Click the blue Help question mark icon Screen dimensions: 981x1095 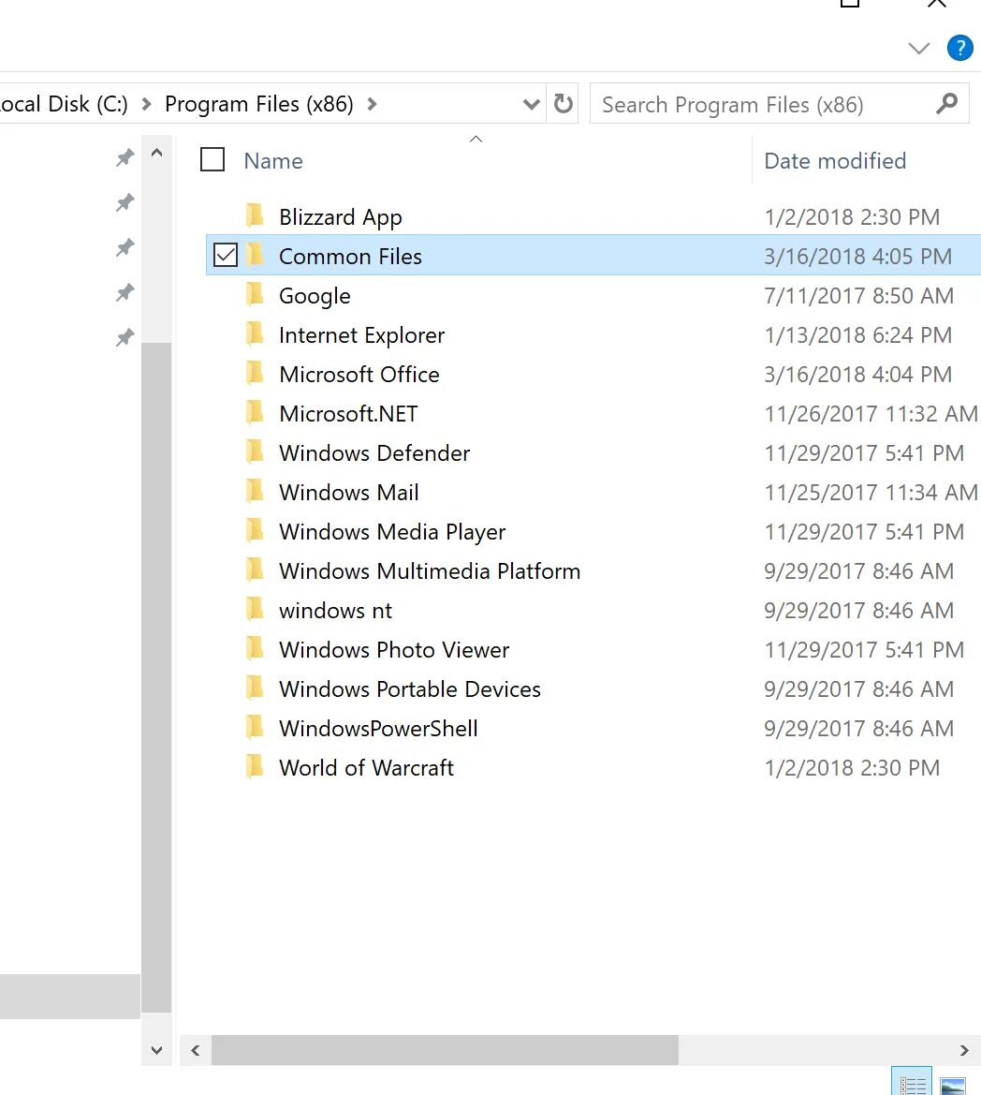tap(960, 48)
